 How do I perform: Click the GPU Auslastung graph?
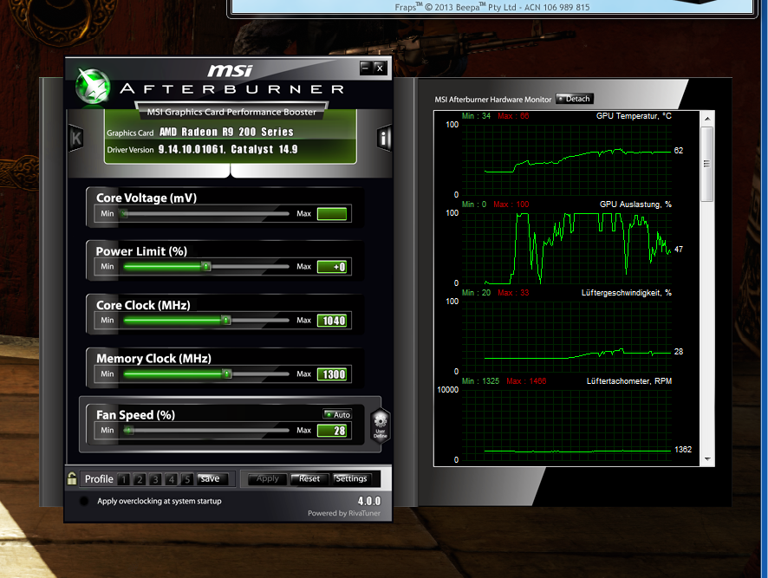click(x=566, y=248)
